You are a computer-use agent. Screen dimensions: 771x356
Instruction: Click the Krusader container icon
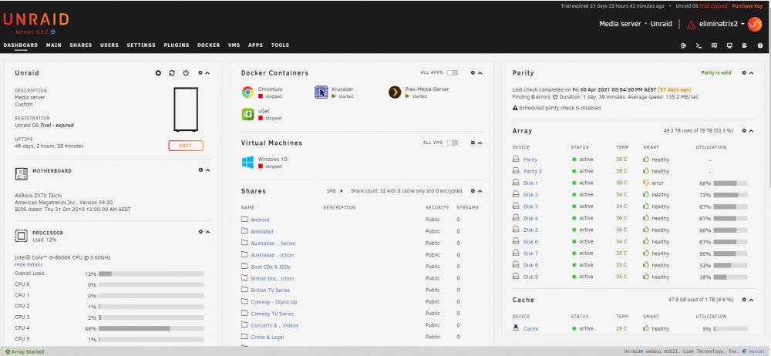click(321, 92)
